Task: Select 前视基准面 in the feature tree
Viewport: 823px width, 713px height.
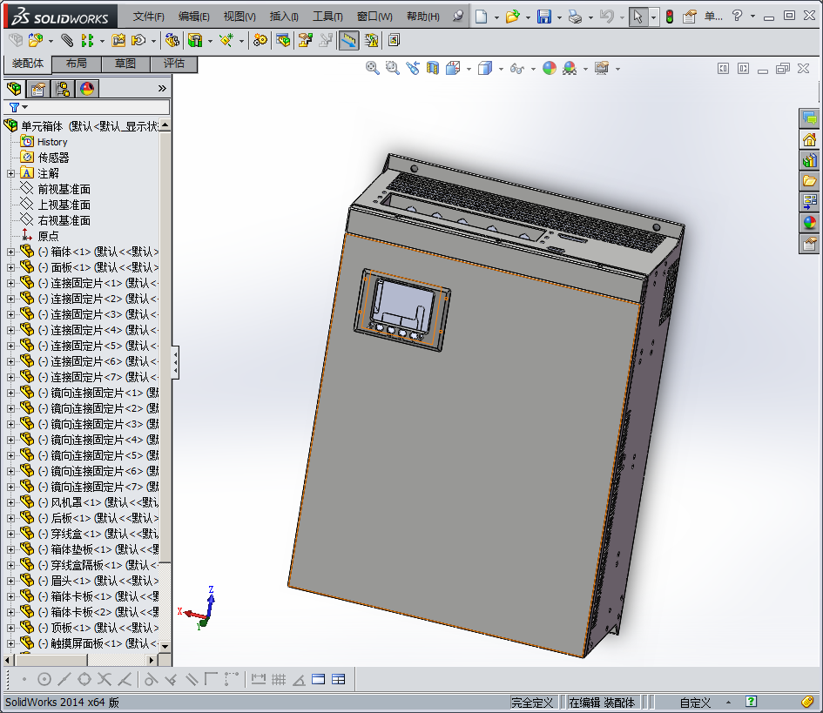Action: (x=64, y=189)
